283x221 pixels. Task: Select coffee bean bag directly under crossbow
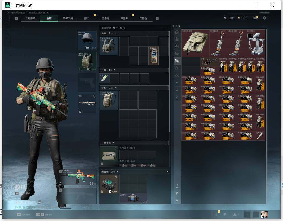tap(209, 71)
